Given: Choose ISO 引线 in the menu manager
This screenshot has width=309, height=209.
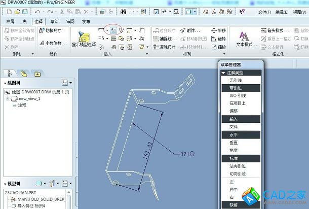Looking at the screenshot, I should (238, 95).
